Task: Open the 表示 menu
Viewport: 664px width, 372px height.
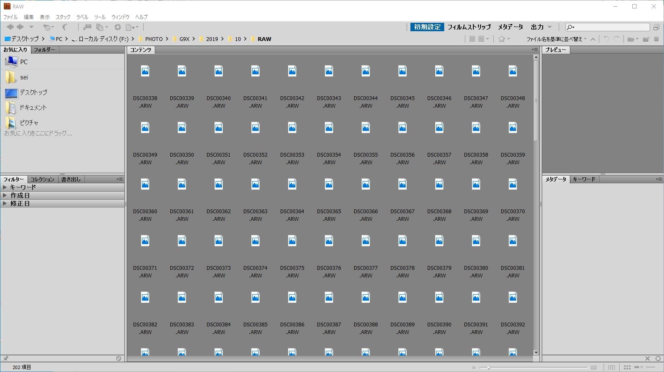Action: click(45, 17)
